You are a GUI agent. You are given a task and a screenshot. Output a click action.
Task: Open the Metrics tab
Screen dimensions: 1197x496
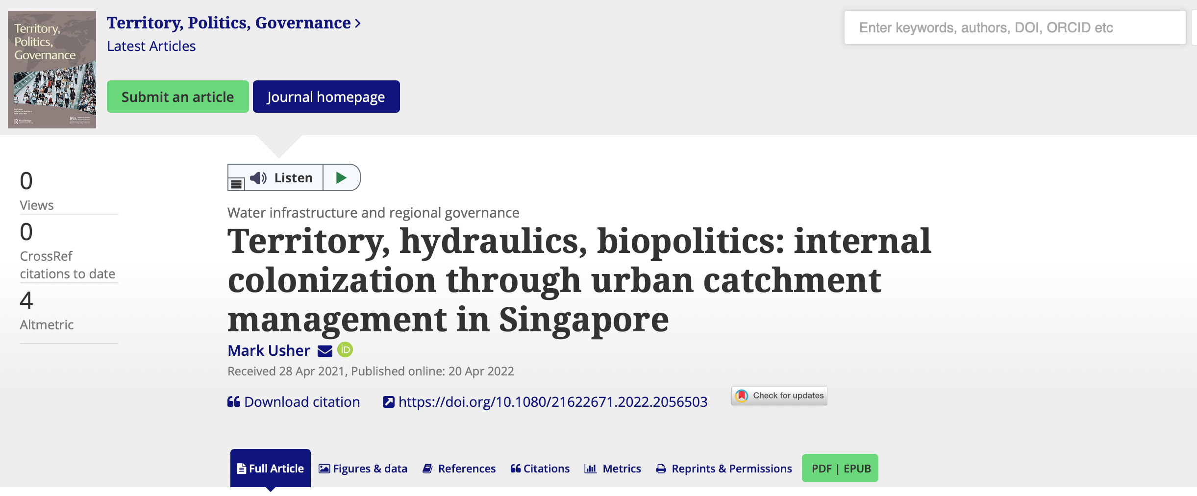point(613,469)
